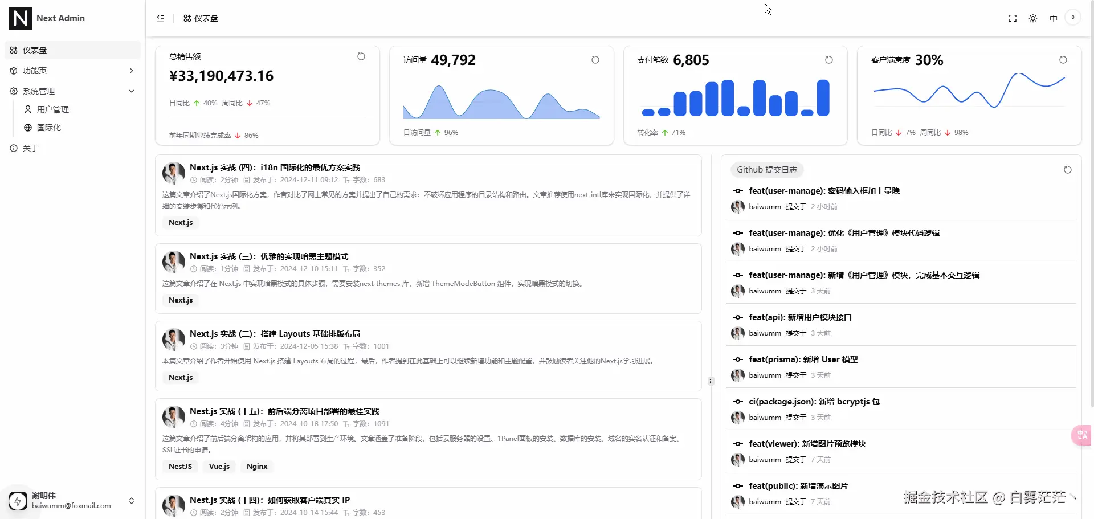Click the NestJS tag
The height and width of the screenshot is (519, 1094).
[180, 467]
